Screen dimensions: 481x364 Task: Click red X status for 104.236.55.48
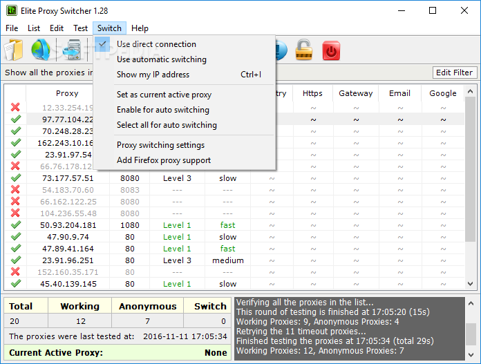pos(15,213)
